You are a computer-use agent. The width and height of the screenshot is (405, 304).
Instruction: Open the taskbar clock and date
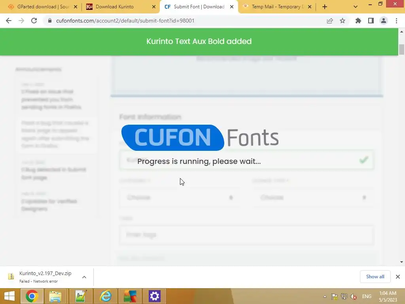pos(388,296)
